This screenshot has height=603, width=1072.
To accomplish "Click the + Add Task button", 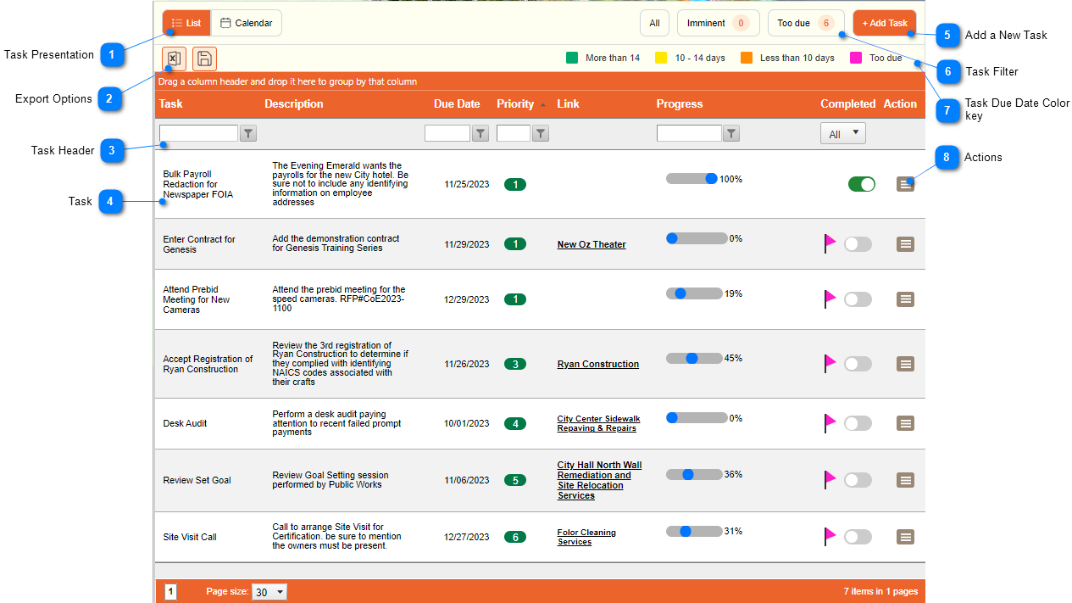I will coord(884,23).
